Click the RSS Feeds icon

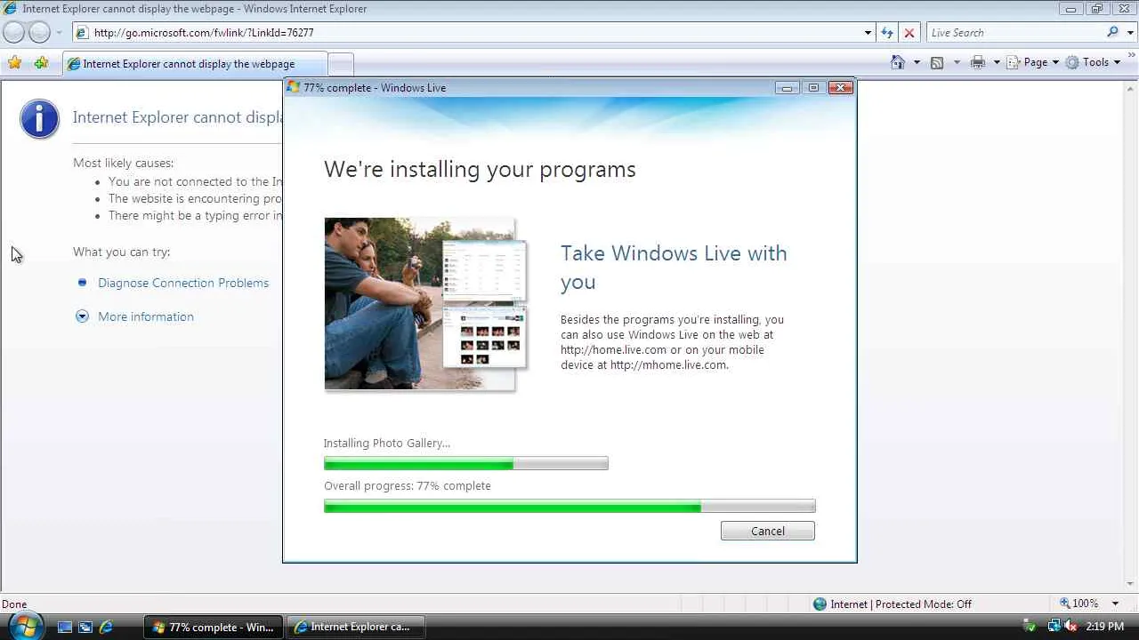pos(937,62)
